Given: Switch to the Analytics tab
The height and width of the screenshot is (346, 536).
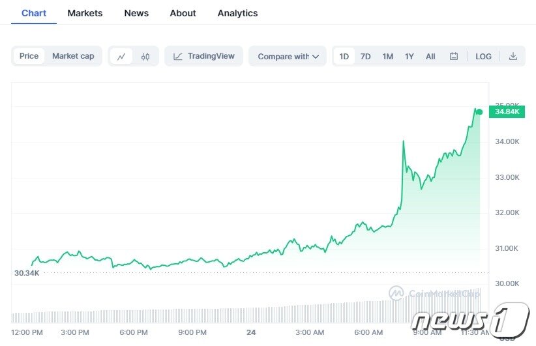Looking at the screenshot, I should (237, 13).
